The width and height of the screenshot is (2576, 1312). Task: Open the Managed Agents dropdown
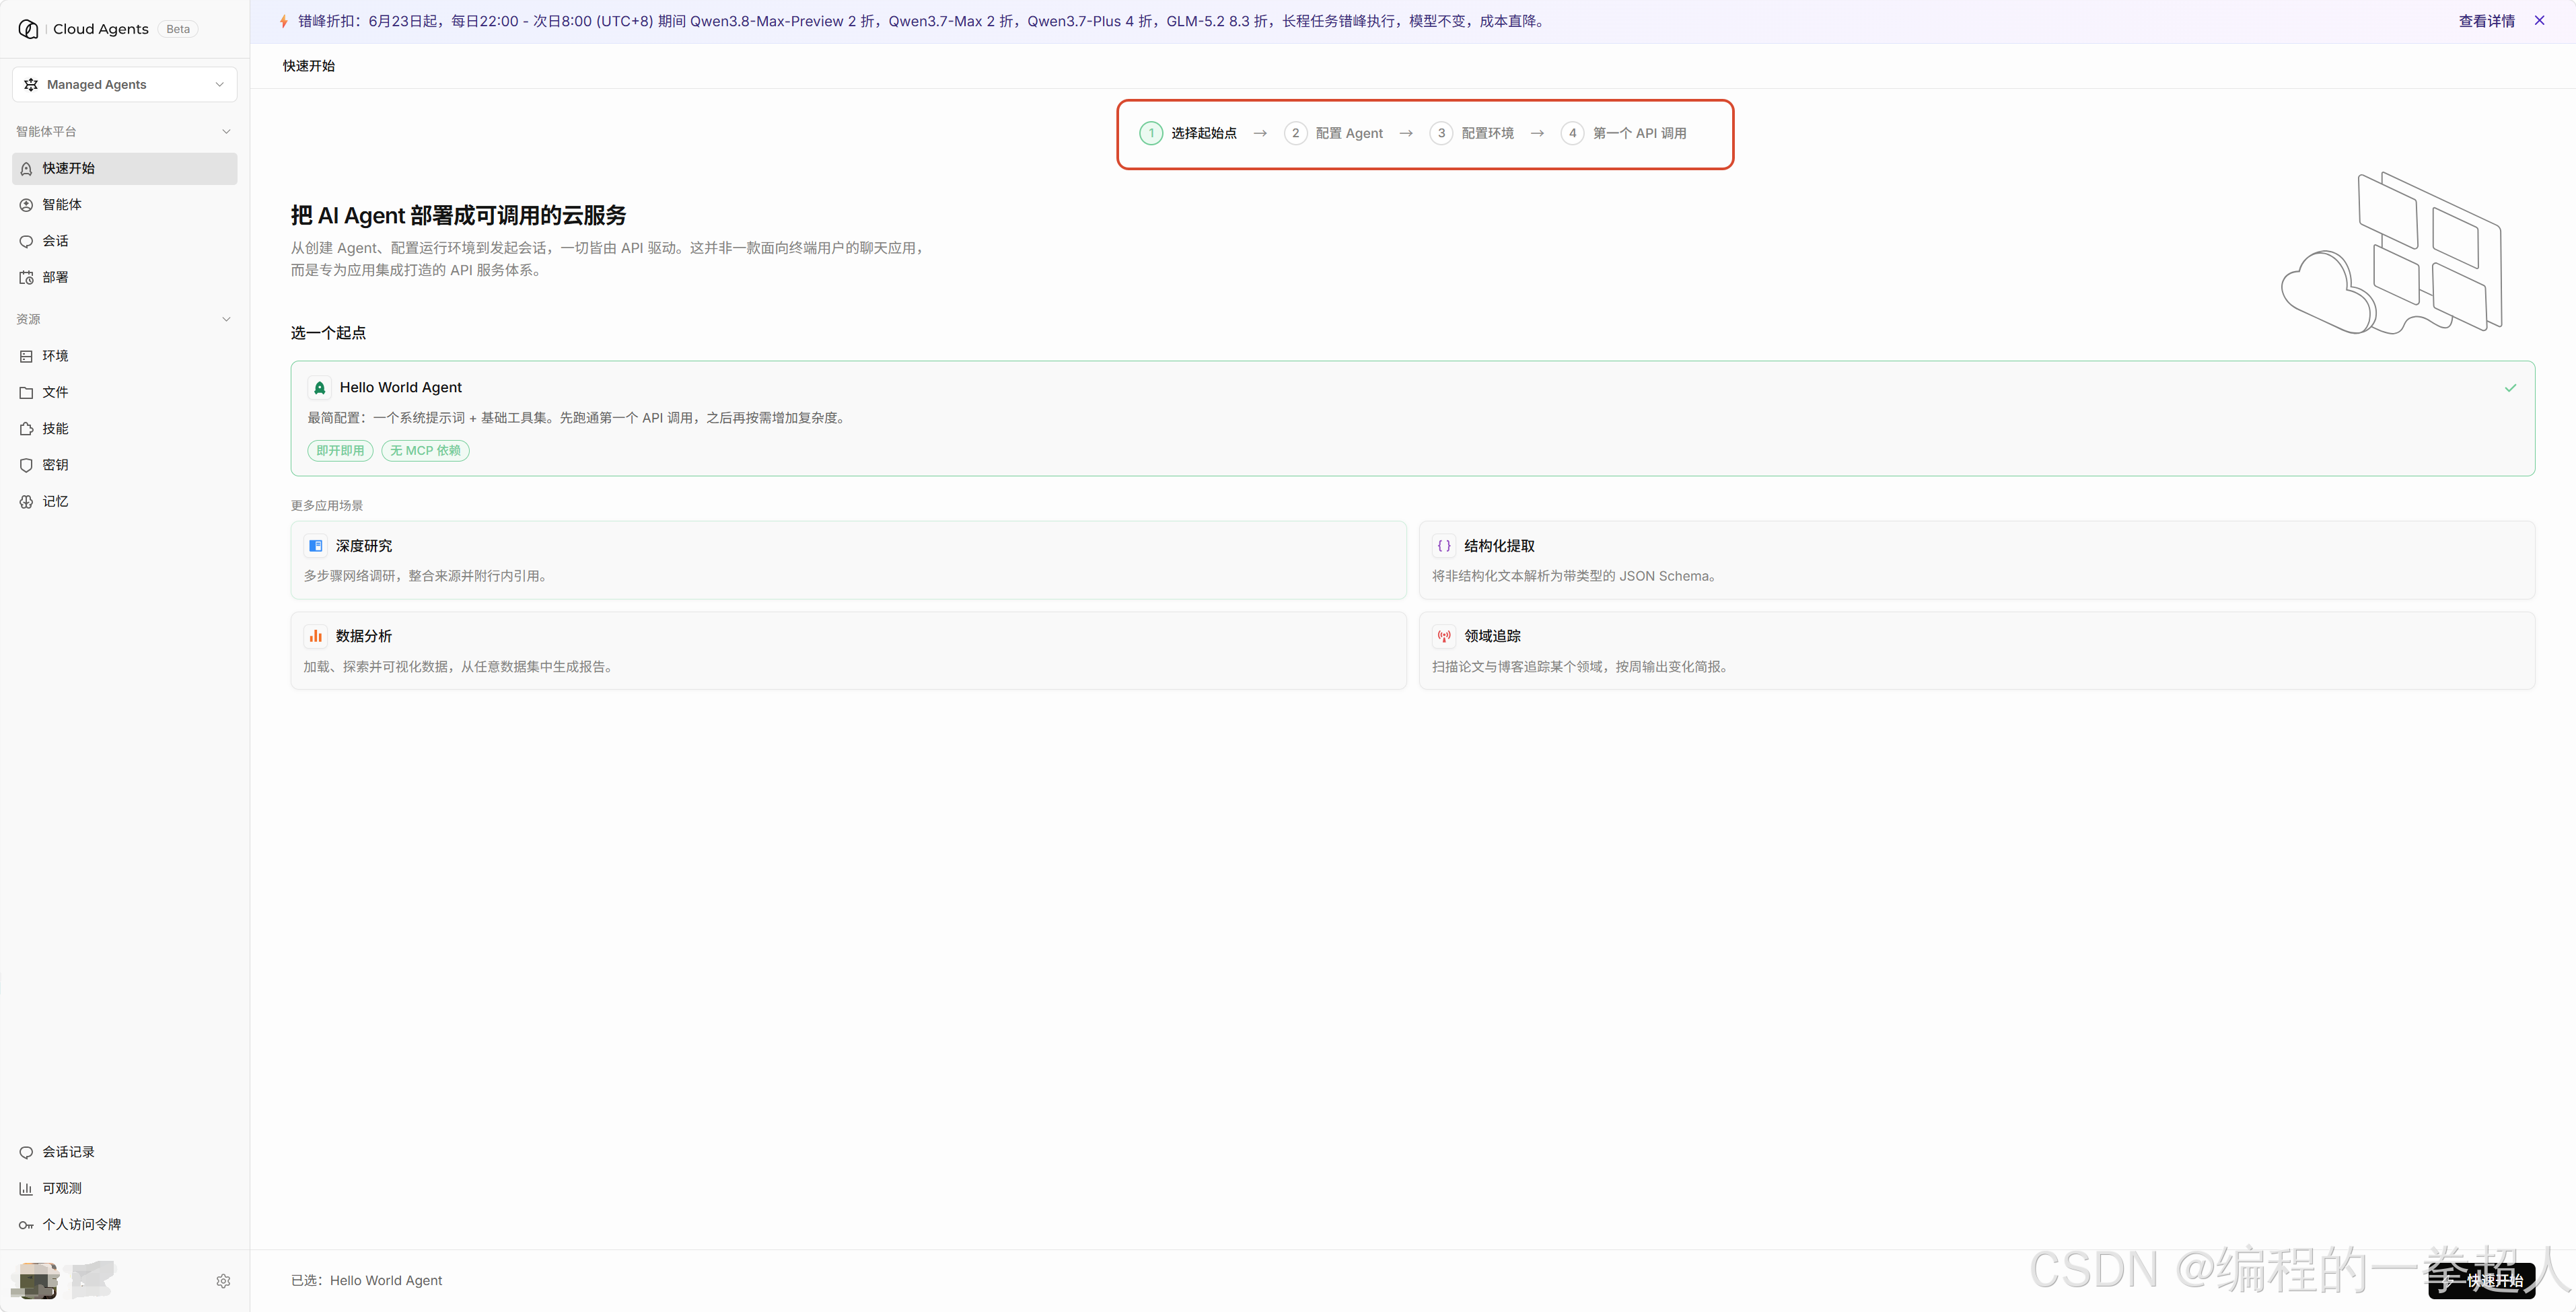click(x=125, y=84)
